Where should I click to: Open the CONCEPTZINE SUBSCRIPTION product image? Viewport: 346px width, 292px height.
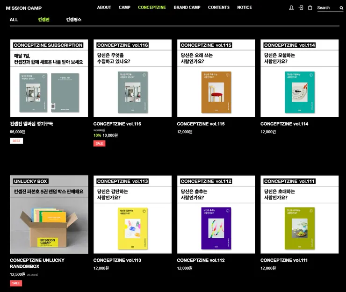coord(49,78)
